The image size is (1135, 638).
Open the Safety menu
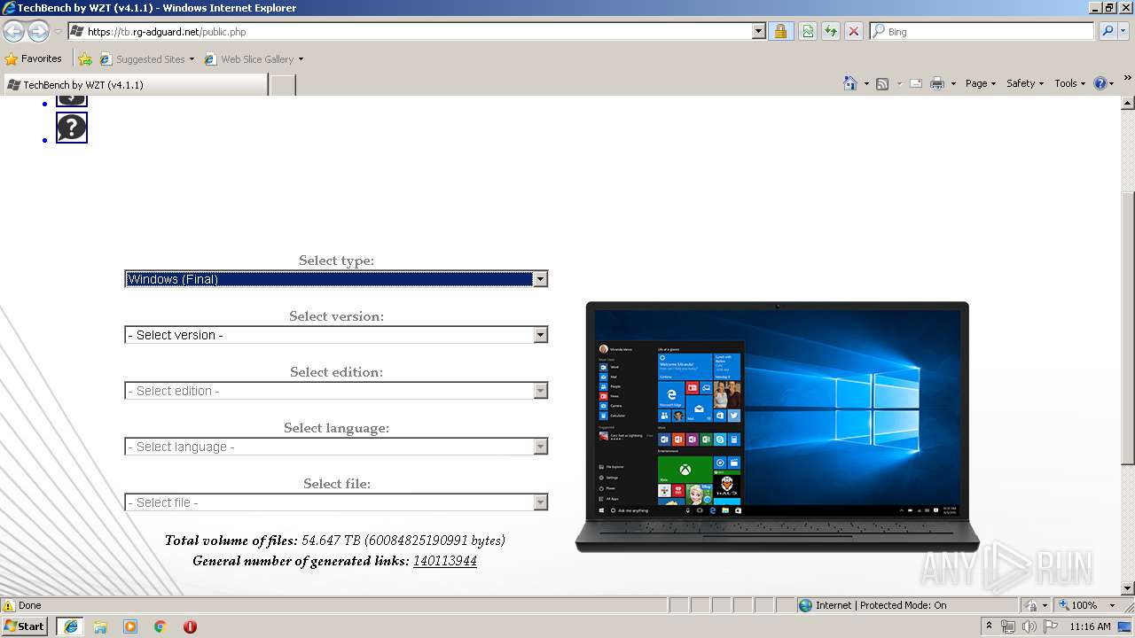[1024, 83]
